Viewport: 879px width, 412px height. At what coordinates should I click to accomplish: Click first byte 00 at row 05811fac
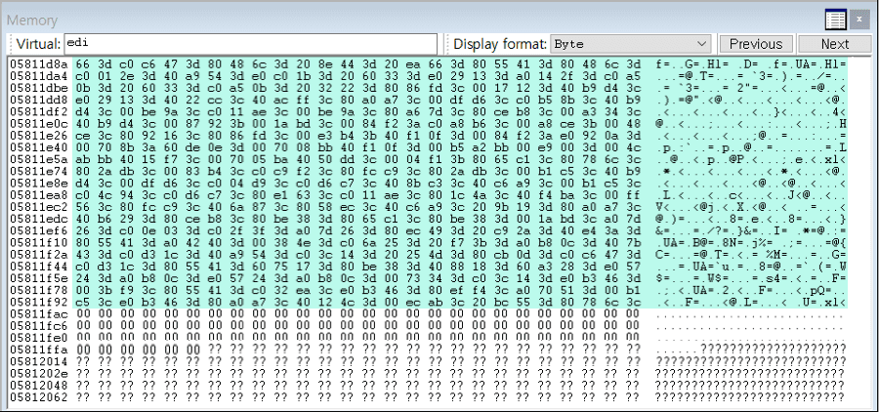[x=82, y=313]
